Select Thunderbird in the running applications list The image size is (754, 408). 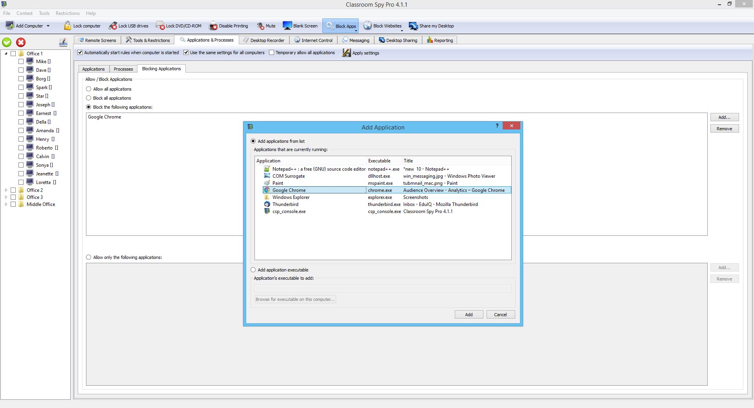(x=285, y=204)
